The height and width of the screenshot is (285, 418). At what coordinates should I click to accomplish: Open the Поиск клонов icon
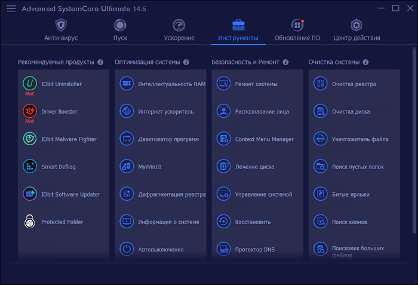click(x=321, y=222)
